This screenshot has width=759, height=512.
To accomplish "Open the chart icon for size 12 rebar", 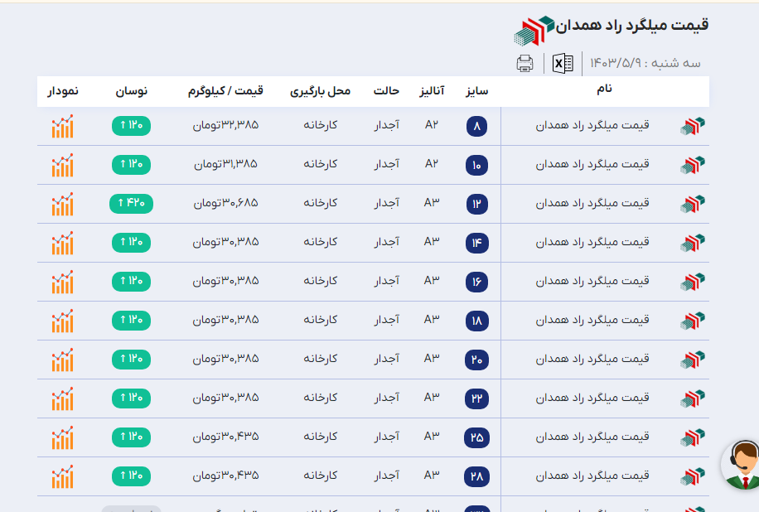I will tap(62, 204).
